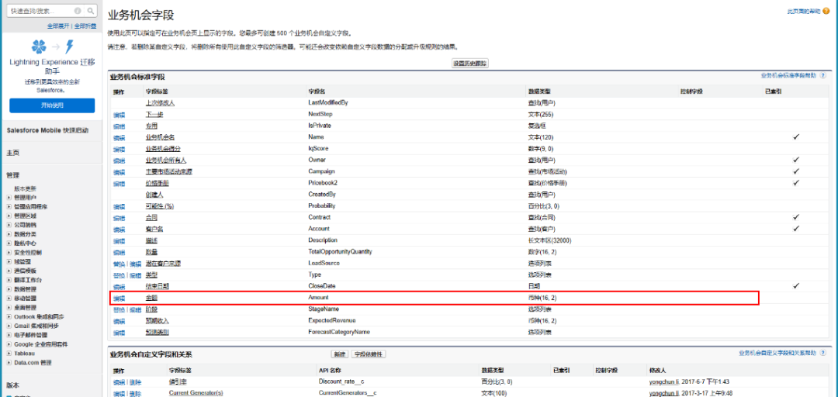Viewport: 838px width, 397px height.
Task: Click edit link in the IsPrivate row
Action: pos(119,126)
